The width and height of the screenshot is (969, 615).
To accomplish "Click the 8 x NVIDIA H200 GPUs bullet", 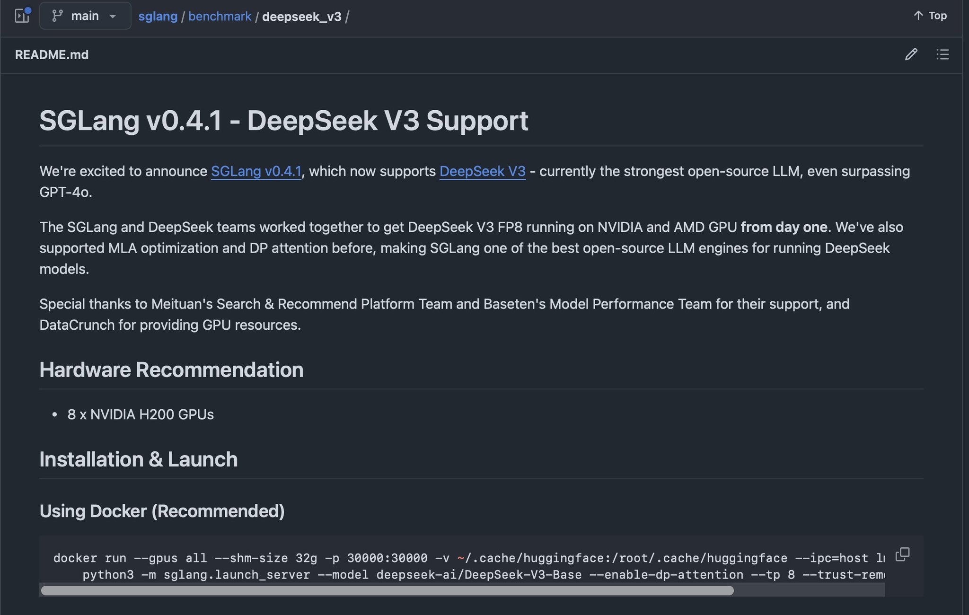I will 141,414.
